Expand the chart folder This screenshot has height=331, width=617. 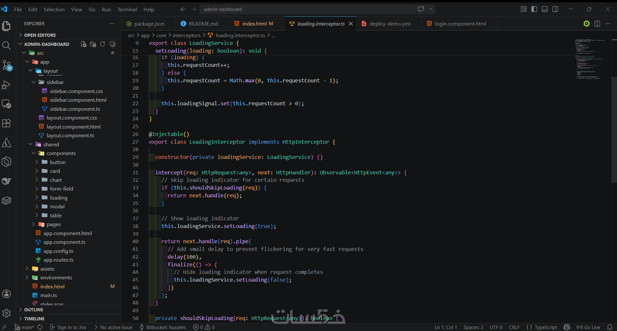pos(56,180)
